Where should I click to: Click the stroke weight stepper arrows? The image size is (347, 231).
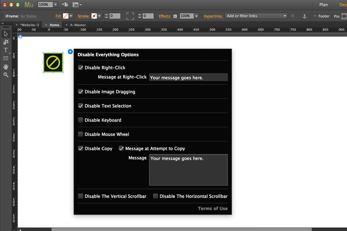[106, 16]
